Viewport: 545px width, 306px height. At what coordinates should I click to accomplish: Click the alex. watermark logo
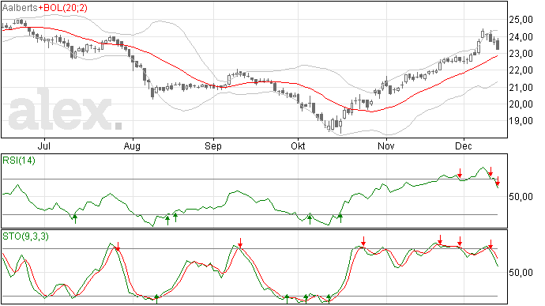click(x=65, y=110)
